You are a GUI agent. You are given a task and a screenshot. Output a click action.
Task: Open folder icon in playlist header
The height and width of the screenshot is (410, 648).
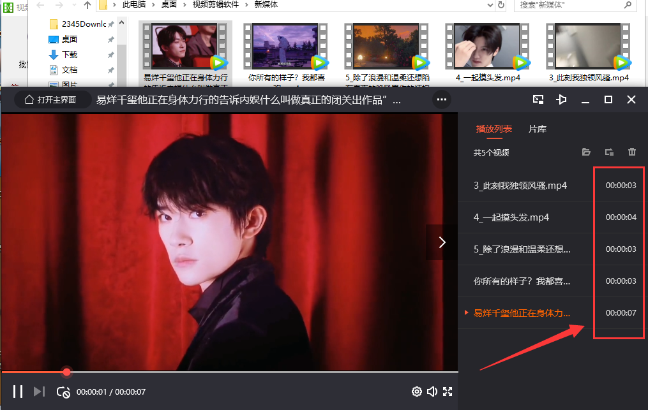(x=586, y=152)
